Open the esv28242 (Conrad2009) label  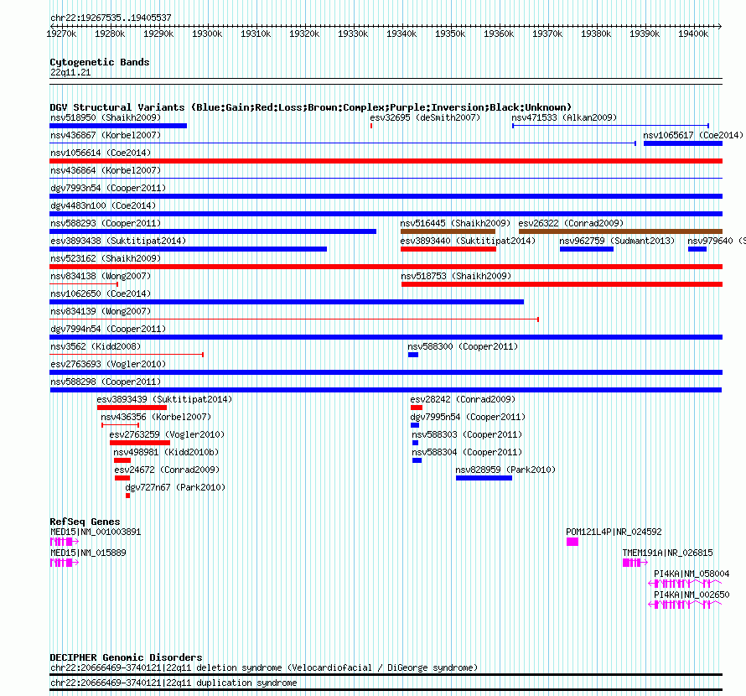pos(463,399)
